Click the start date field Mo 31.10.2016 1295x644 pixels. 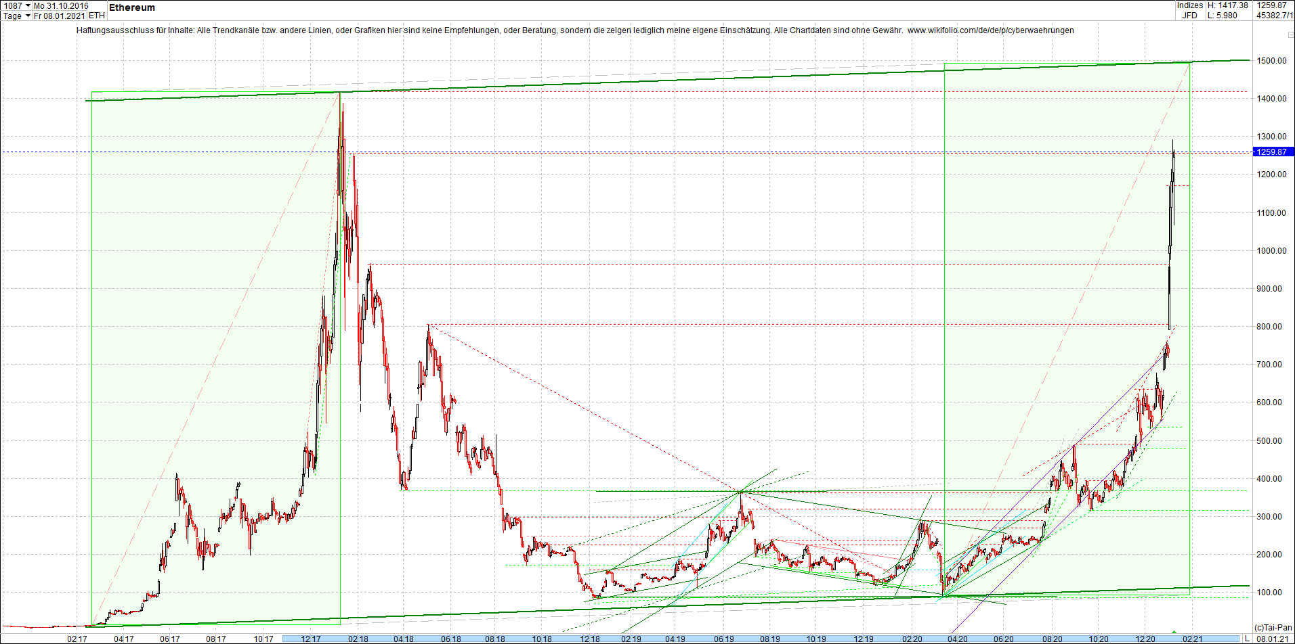point(60,5)
